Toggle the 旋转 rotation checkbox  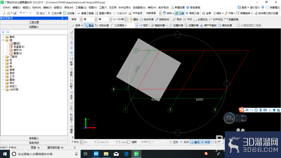coord(129,142)
